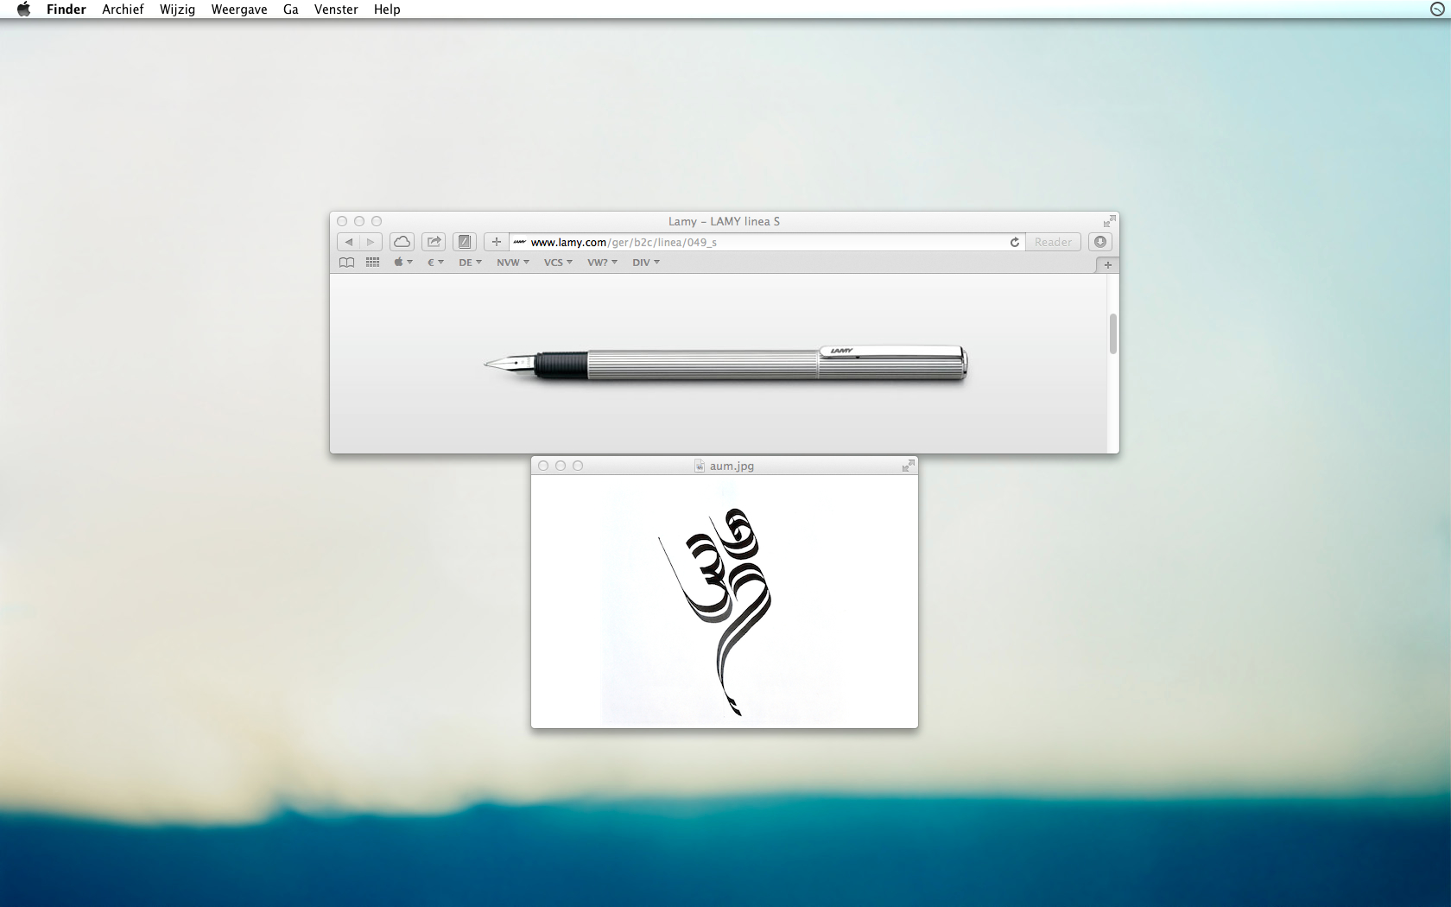This screenshot has height=907, width=1451.
Task: Expand the VCS bookmarks folder
Action: click(558, 263)
